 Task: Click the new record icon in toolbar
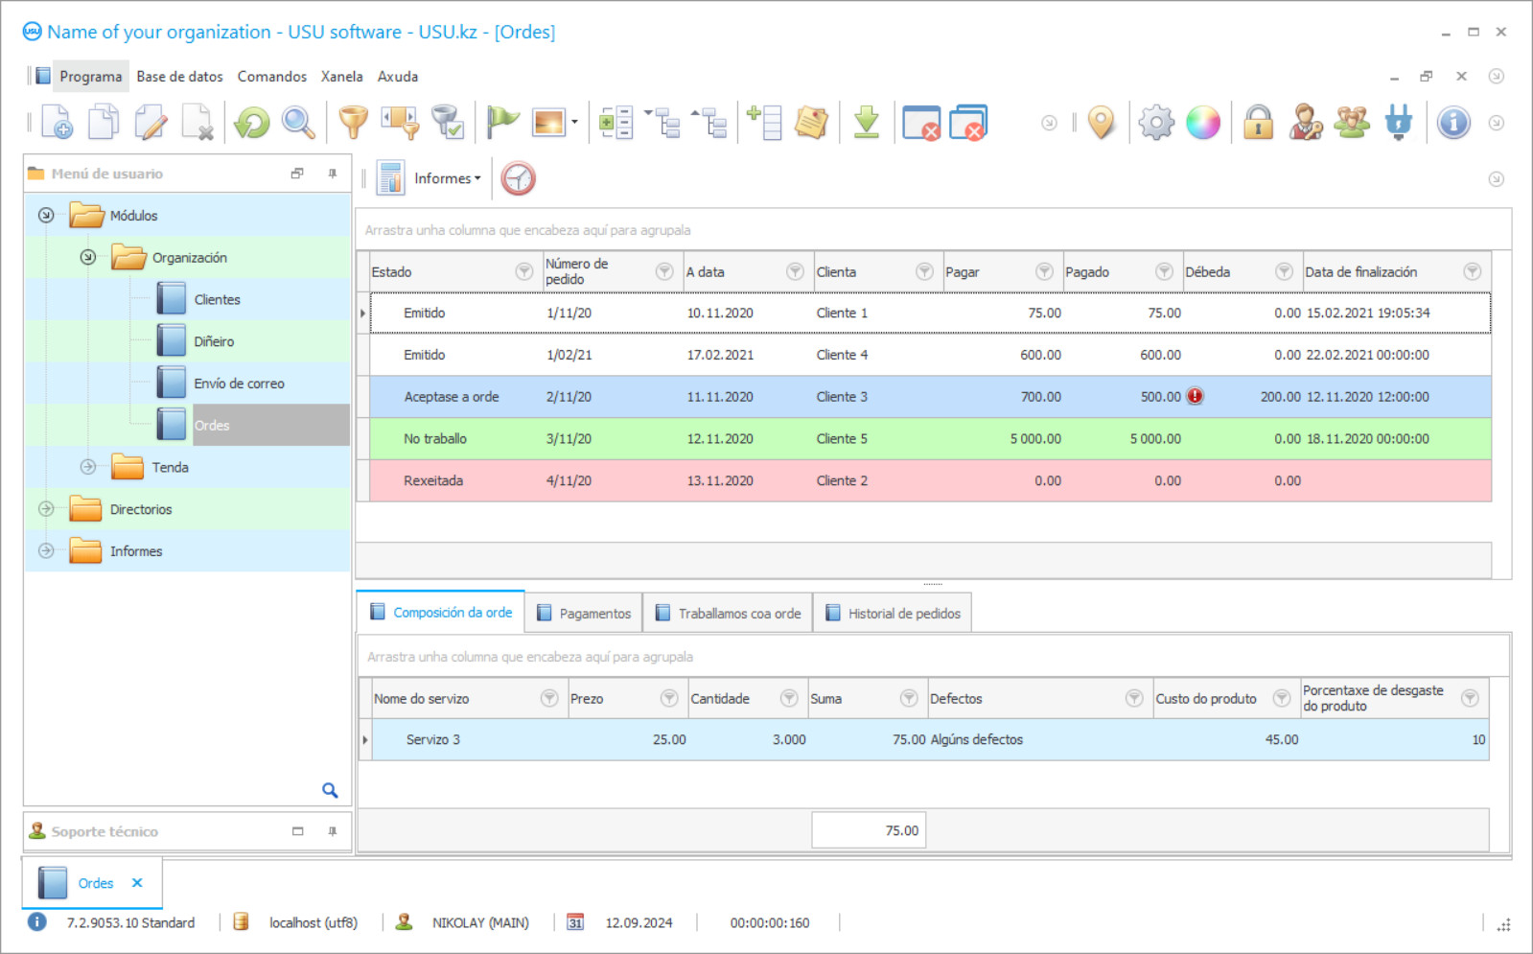pos(57,123)
